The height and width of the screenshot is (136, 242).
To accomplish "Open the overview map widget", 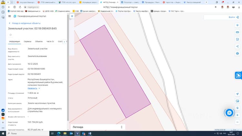I will 237,101.
